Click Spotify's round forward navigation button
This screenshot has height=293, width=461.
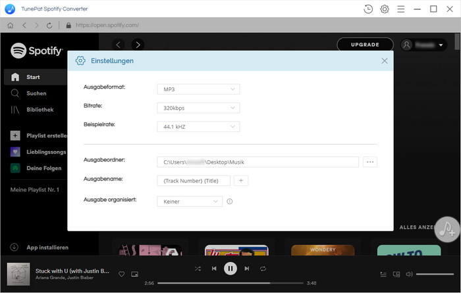[x=138, y=45]
